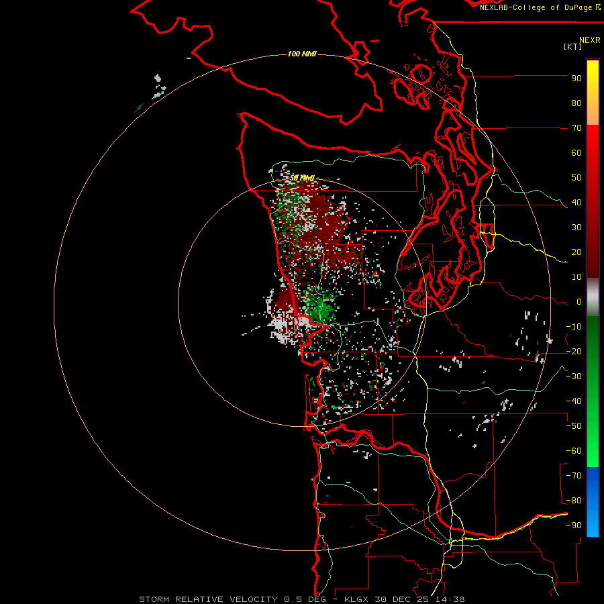Image resolution: width=604 pixels, height=604 pixels.
Task: Click the 60 value on velocity scale
Action: point(576,152)
